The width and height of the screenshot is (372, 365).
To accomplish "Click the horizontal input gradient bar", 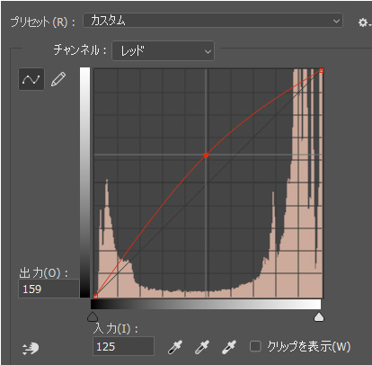I will (206, 304).
